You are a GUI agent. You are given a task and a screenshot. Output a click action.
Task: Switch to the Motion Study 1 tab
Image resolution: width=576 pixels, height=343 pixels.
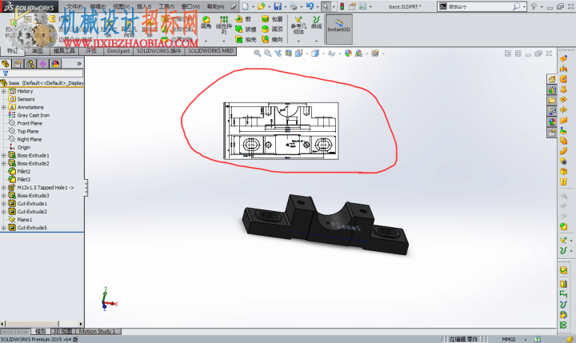tap(97, 331)
